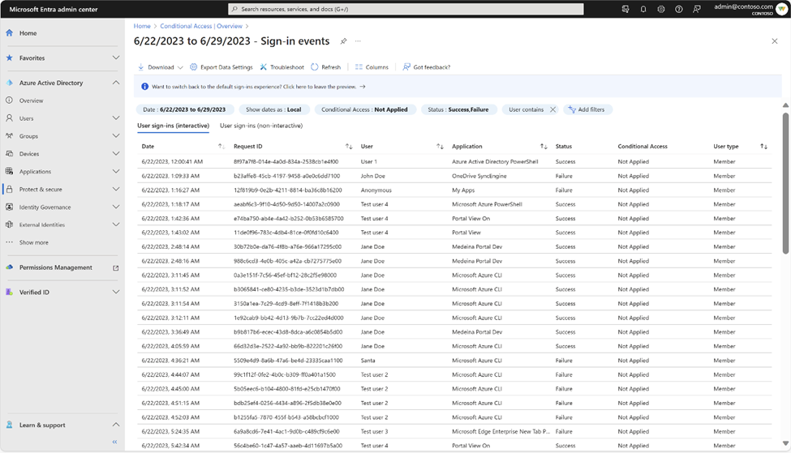Screen dimensions: 791x453
Task: Open the John Doe sign-in row
Action: tap(454, 176)
